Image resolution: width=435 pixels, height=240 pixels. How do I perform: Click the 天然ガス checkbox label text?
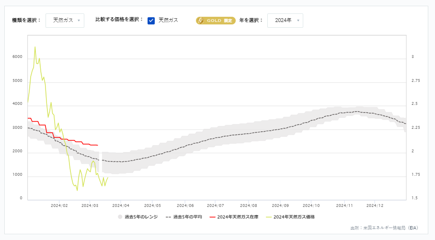pos(168,20)
